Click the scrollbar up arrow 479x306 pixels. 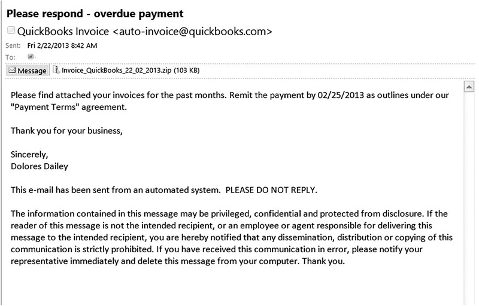pos(470,88)
